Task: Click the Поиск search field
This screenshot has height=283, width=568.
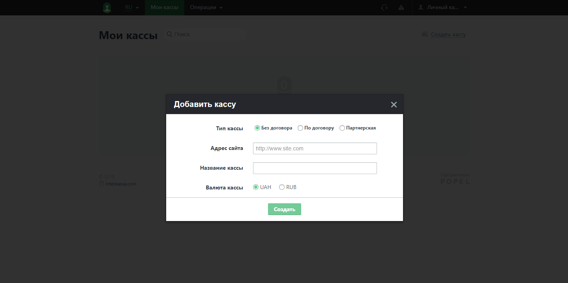Action: [205, 34]
